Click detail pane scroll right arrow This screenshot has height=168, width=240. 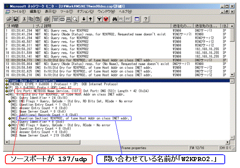228,142
